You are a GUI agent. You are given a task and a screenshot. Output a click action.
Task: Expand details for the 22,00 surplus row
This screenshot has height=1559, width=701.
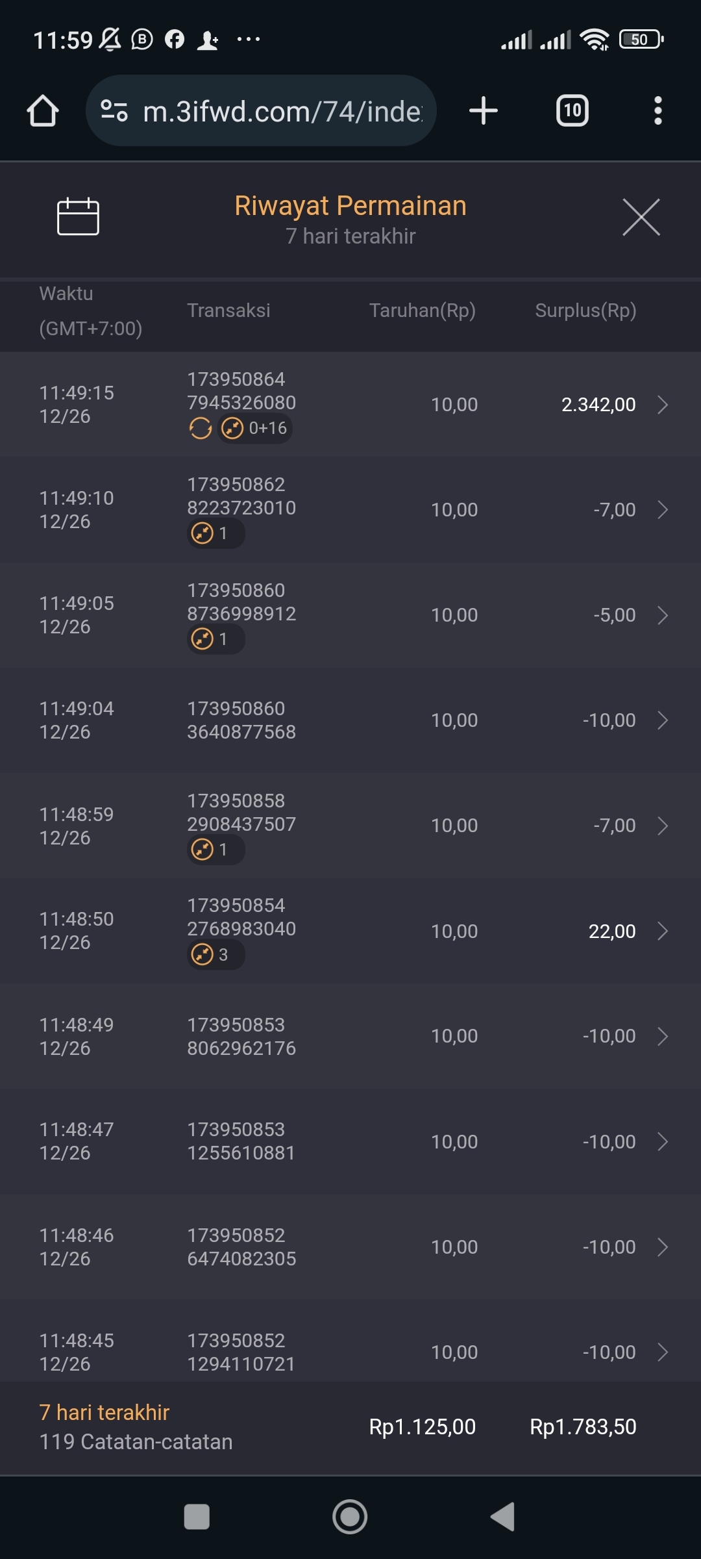pyautogui.click(x=663, y=932)
